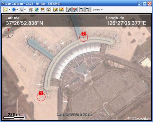The height and width of the screenshot is (122, 153).
Task: Click the open file folder icon
Action: coord(6,10)
